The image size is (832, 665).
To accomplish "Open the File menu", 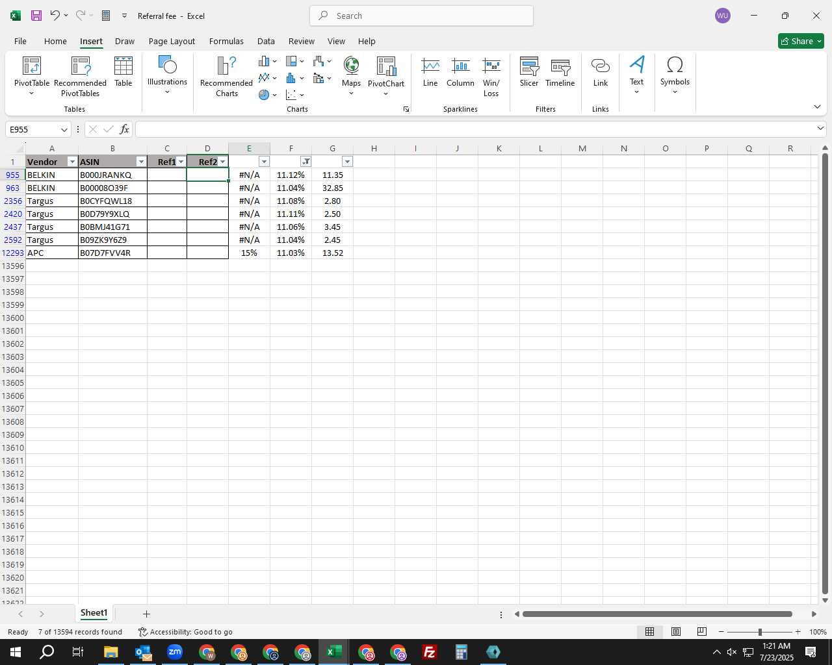I will [x=20, y=41].
